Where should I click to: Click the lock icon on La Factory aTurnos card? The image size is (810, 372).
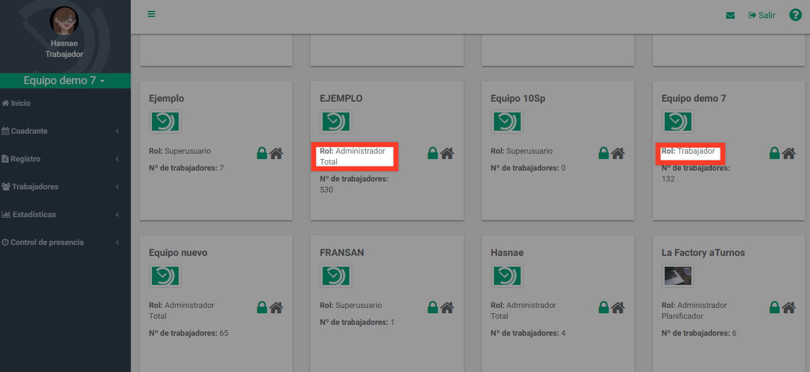(774, 307)
